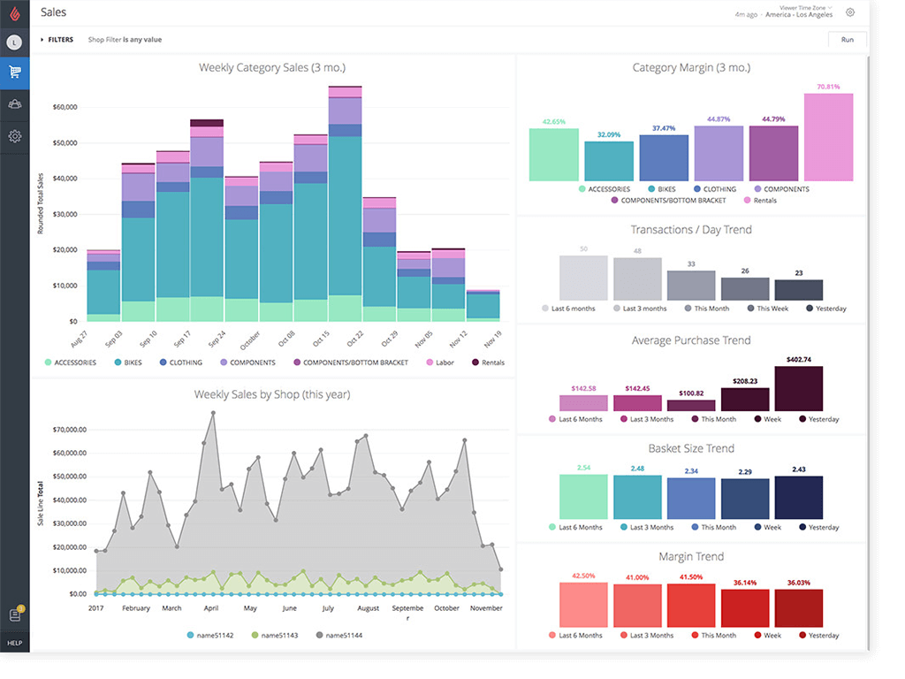Image resolution: width=905 pixels, height=679 pixels.
Task: Select the shopping cart sidebar icon
Action: coord(13,73)
